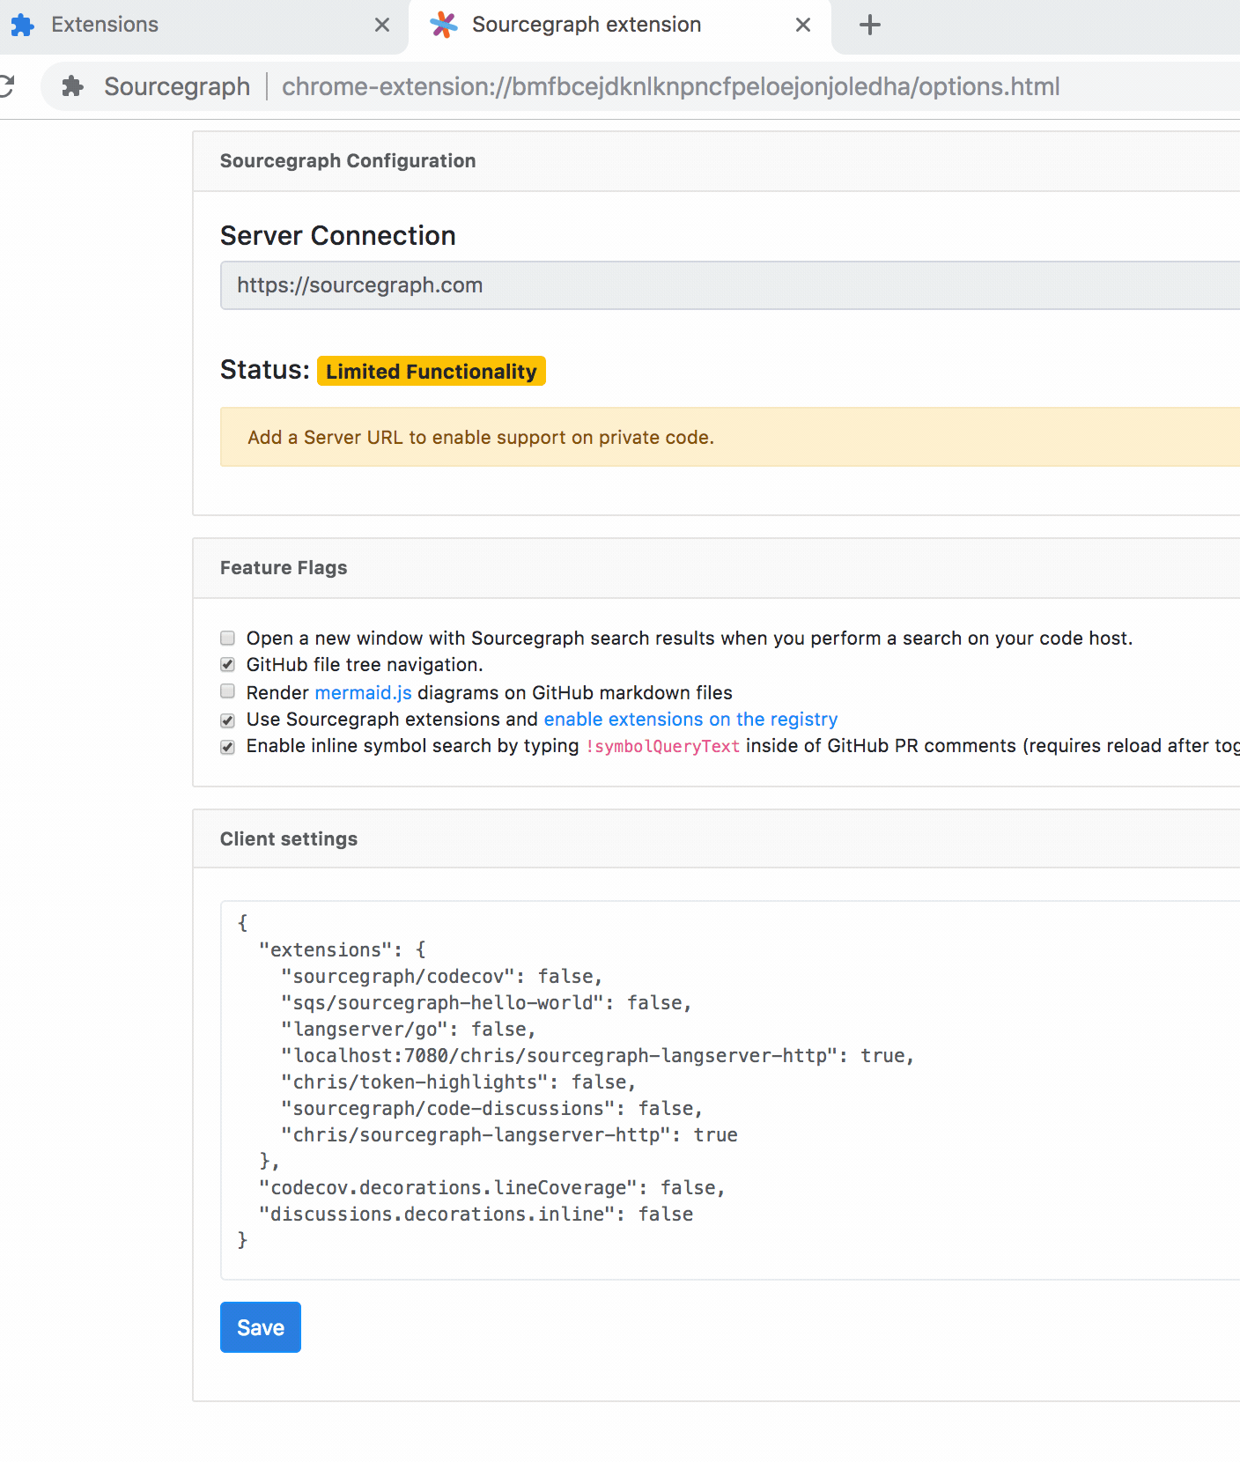The height and width of the screenshot is (1462, 1240).
Task: Disable inline symbol search checkbox
Action: click(228, 747)
